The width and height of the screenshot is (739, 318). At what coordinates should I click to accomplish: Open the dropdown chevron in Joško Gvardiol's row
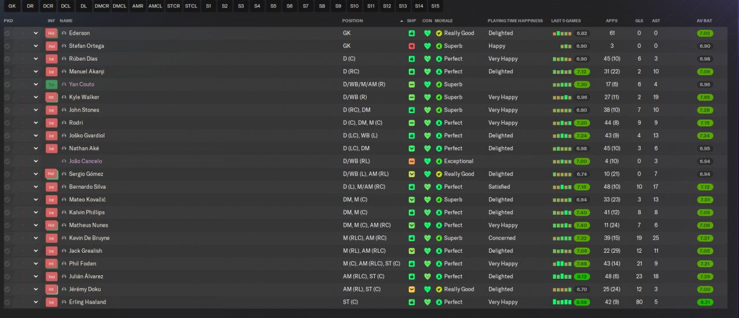[x=36, y=136]
